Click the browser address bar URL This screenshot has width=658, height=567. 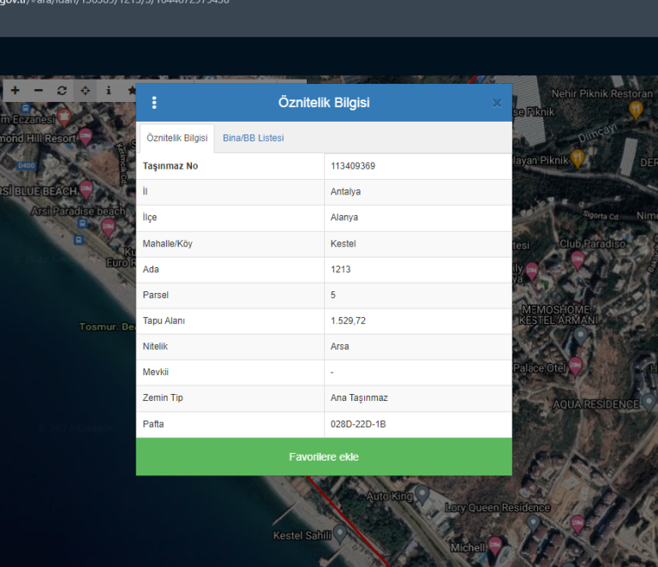(115, 2)
